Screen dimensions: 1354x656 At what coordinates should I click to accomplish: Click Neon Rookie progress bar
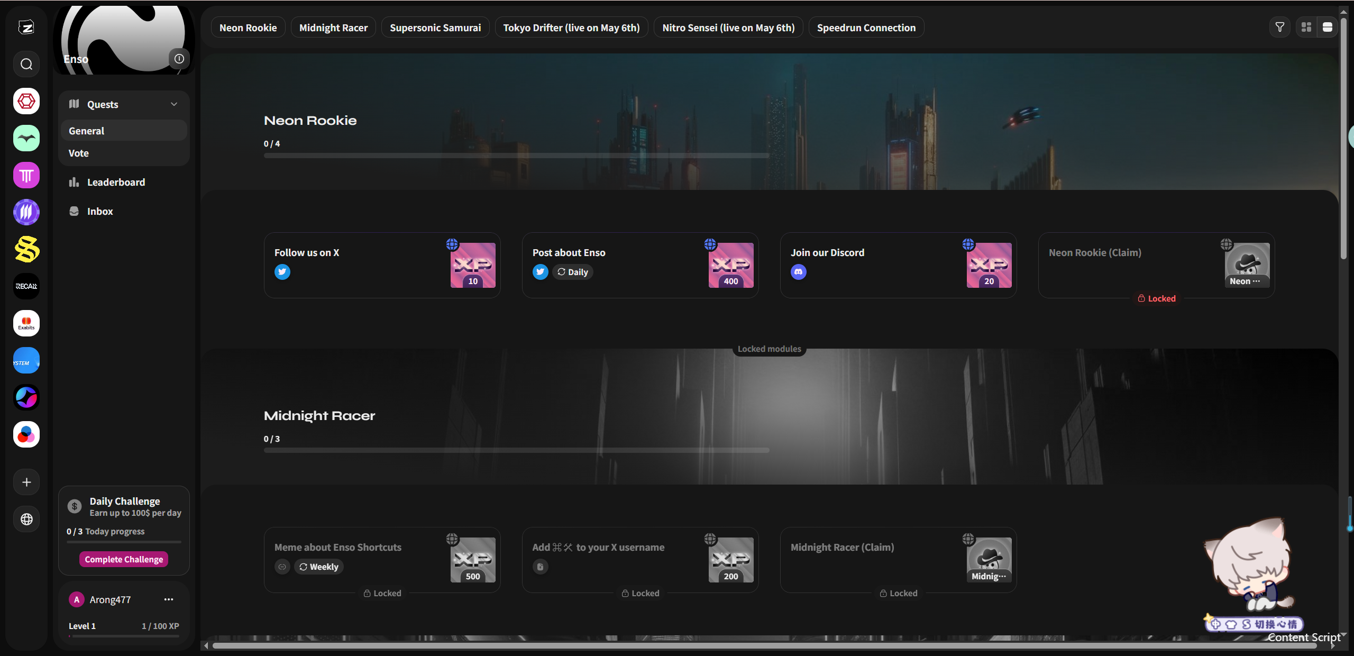pos(517,156)
